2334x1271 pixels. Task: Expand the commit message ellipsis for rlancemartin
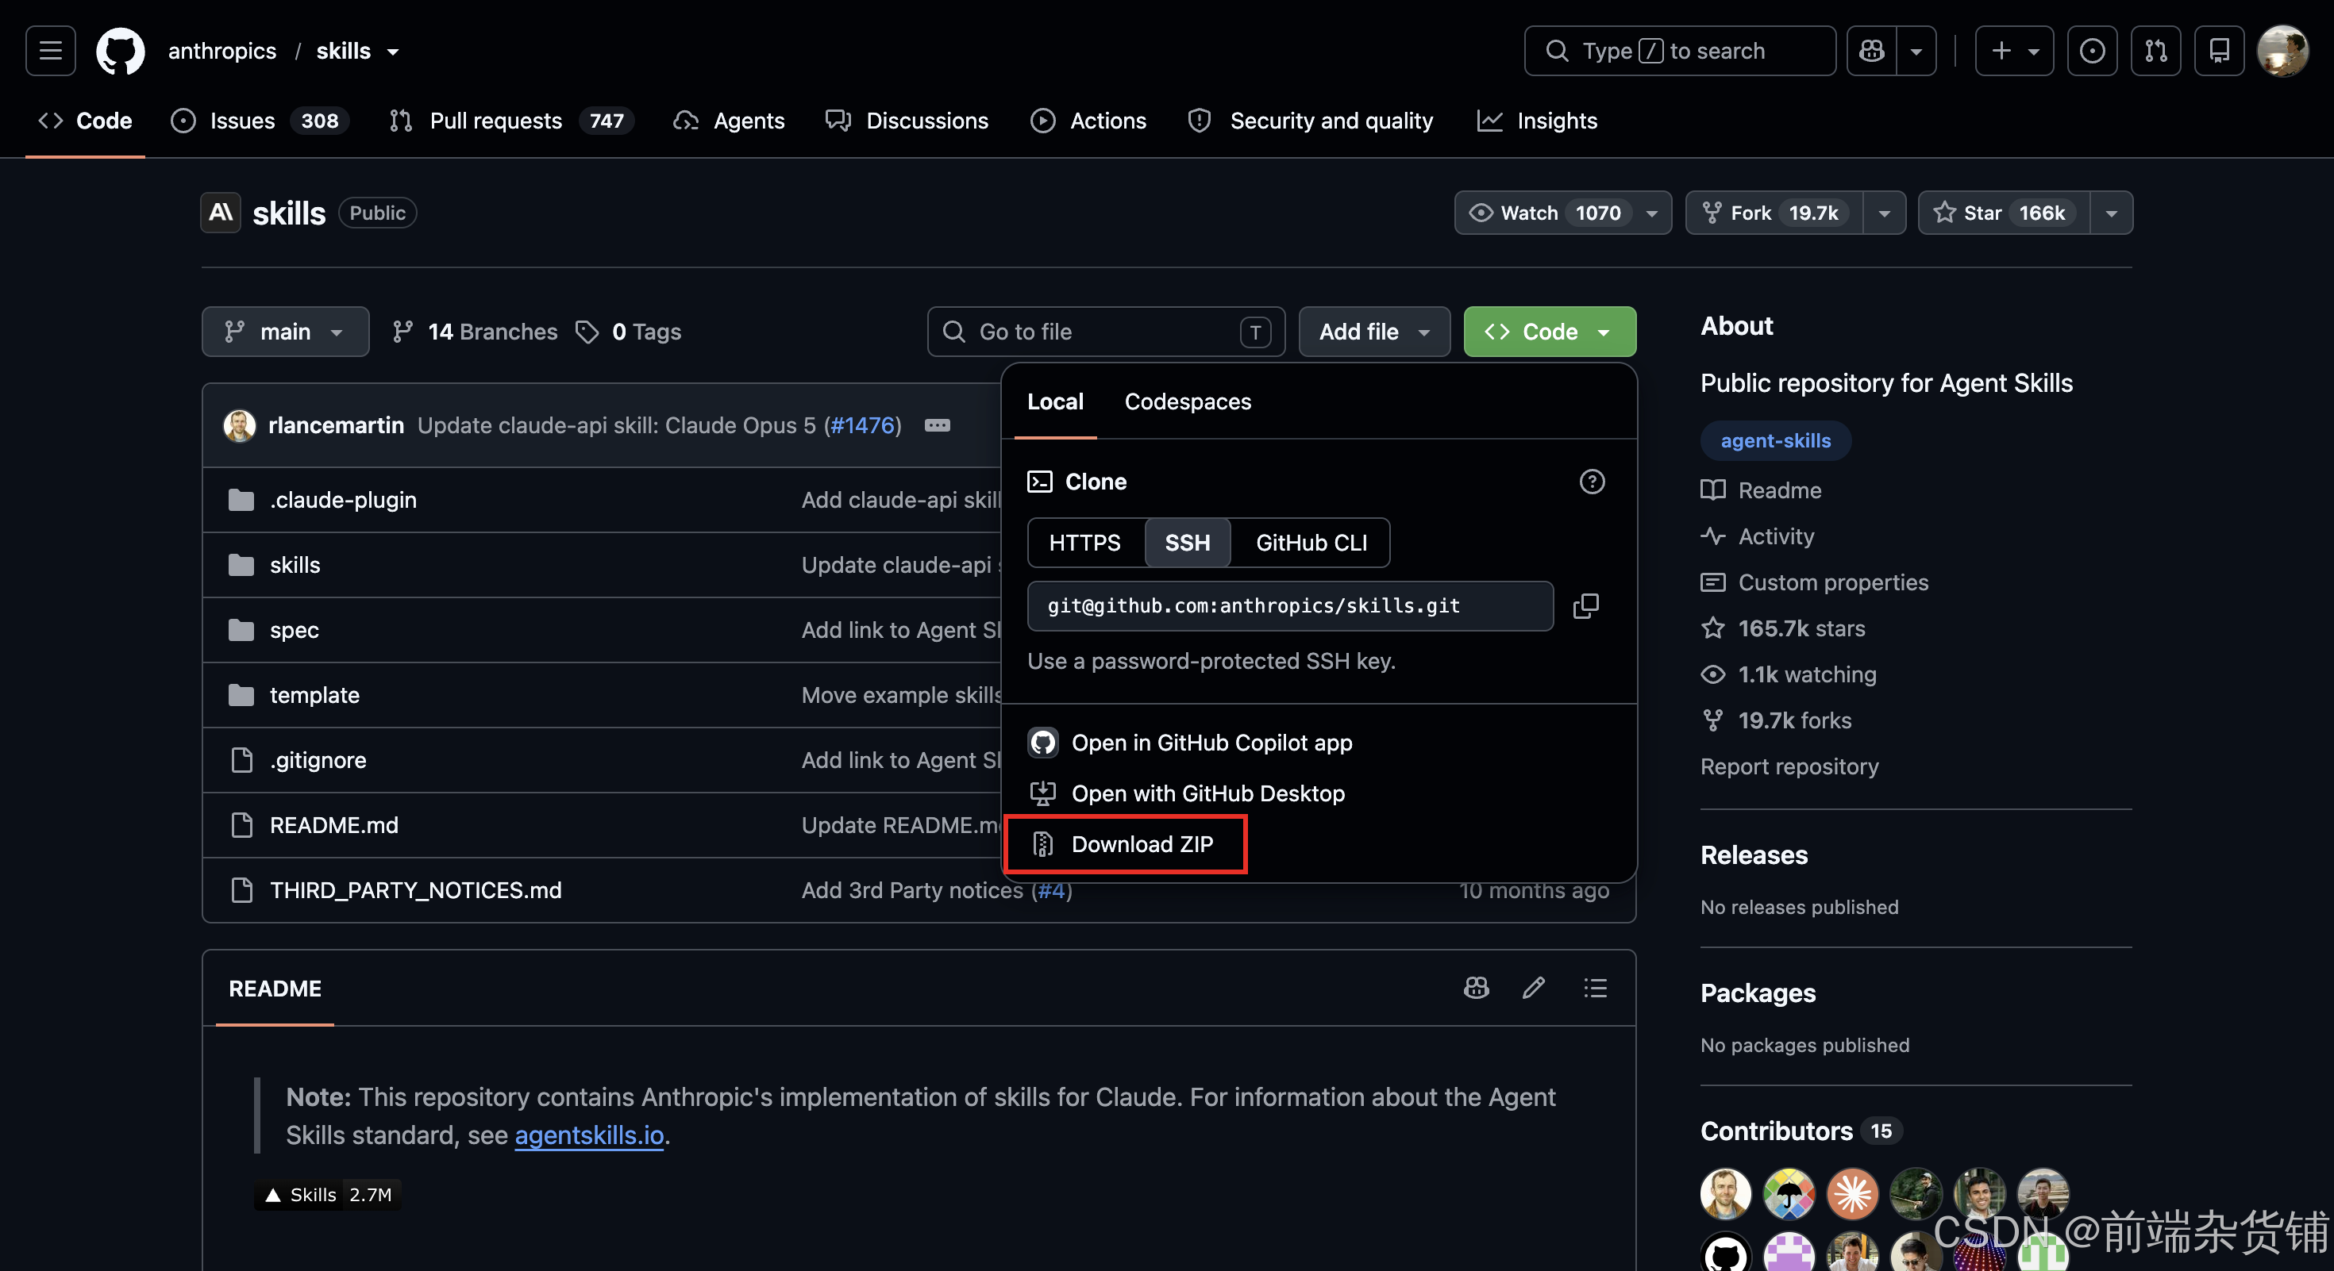point(937,425)
